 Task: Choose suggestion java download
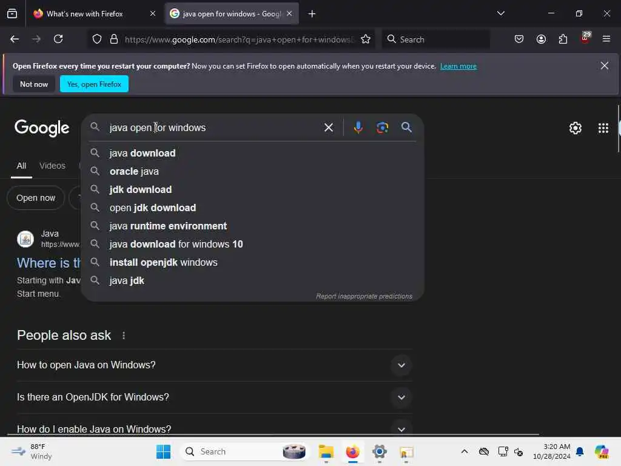click(x=252, y=154)
